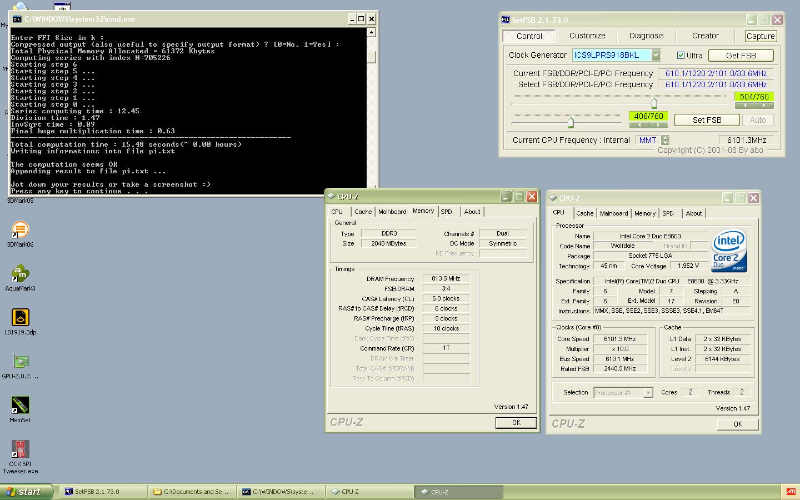Select the GPU-Z desktop icon
Screen dimensions: 800x500
point(20,361)
